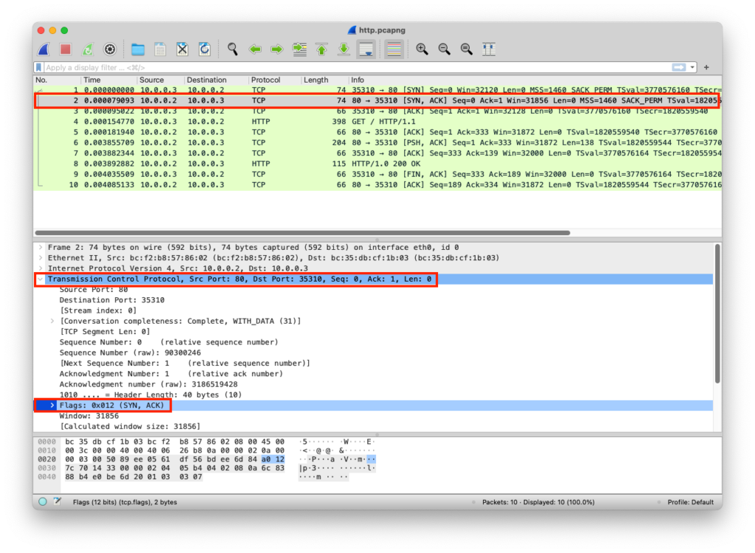Click the display filter input field
Viewport: 755px width, 553px height.
(x=354, y=67)
